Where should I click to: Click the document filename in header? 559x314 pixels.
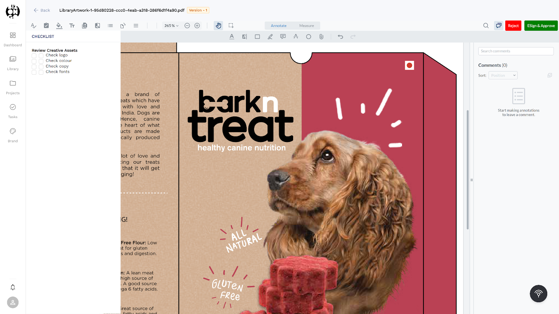coord(122,10)
